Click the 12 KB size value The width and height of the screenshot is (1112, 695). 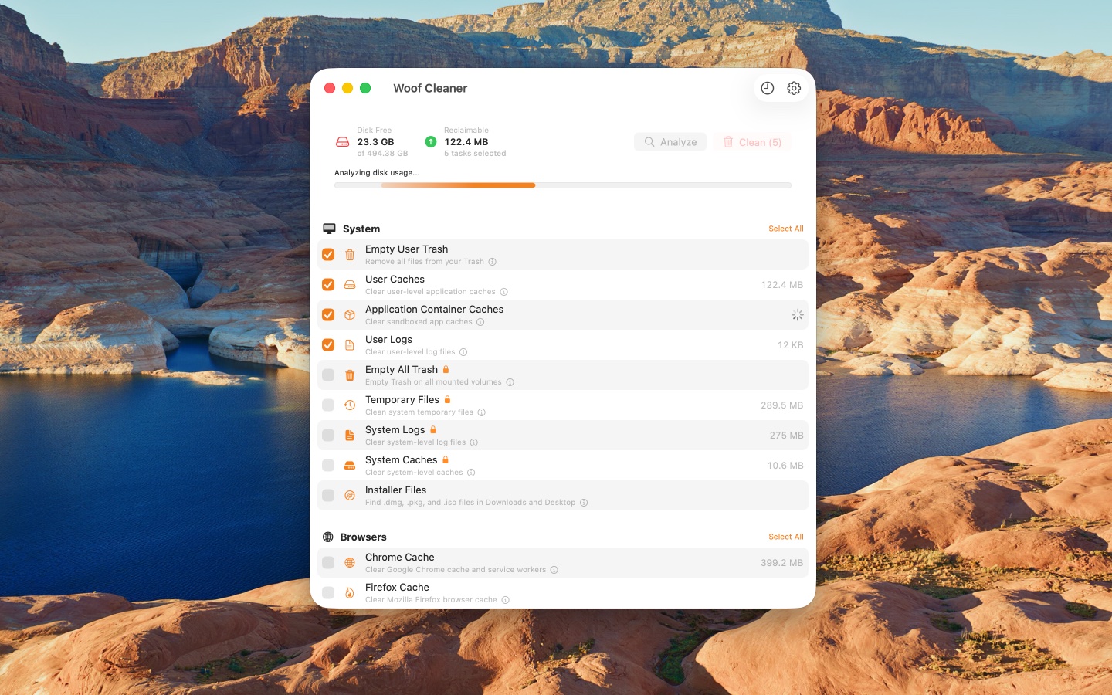click(x=791, y=345)
